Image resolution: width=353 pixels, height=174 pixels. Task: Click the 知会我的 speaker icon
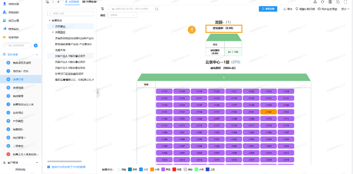click(x=4, y=37)
